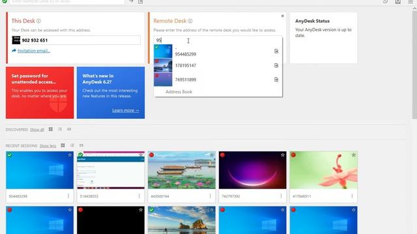
Task: Click Show all next to Discovered
Action: (37, 129)
